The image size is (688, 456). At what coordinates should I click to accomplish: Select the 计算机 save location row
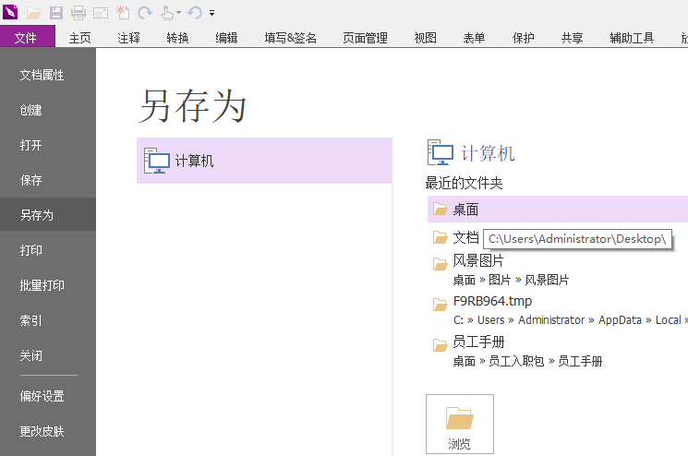click(x=264, y=161)
